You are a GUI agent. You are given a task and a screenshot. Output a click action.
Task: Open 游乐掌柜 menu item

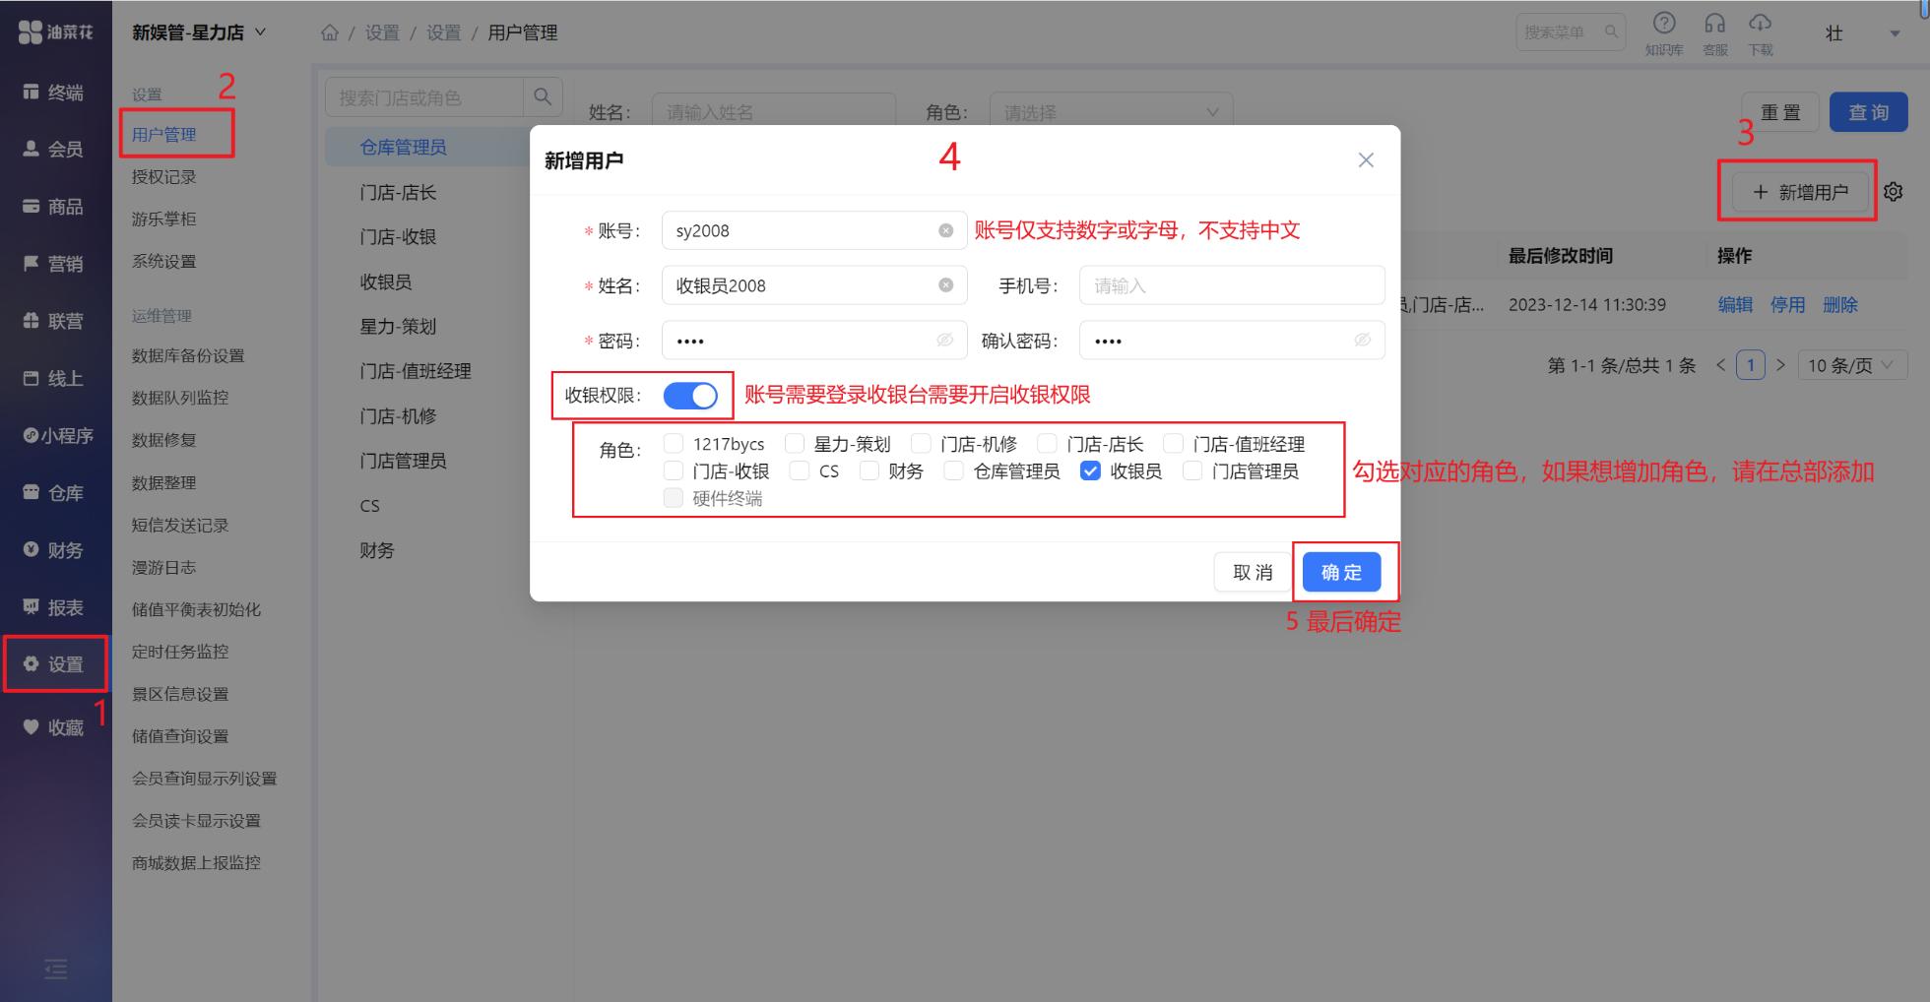[x=164, y=219]
